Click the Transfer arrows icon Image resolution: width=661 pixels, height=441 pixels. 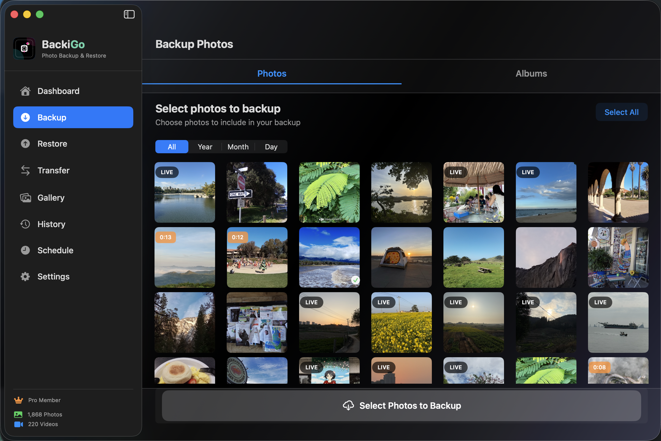[x=25, y=170]
